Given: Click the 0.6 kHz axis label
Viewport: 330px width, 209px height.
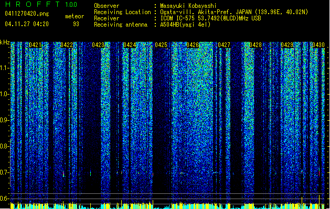Looking at the screenshot, I should click(5, 199).
